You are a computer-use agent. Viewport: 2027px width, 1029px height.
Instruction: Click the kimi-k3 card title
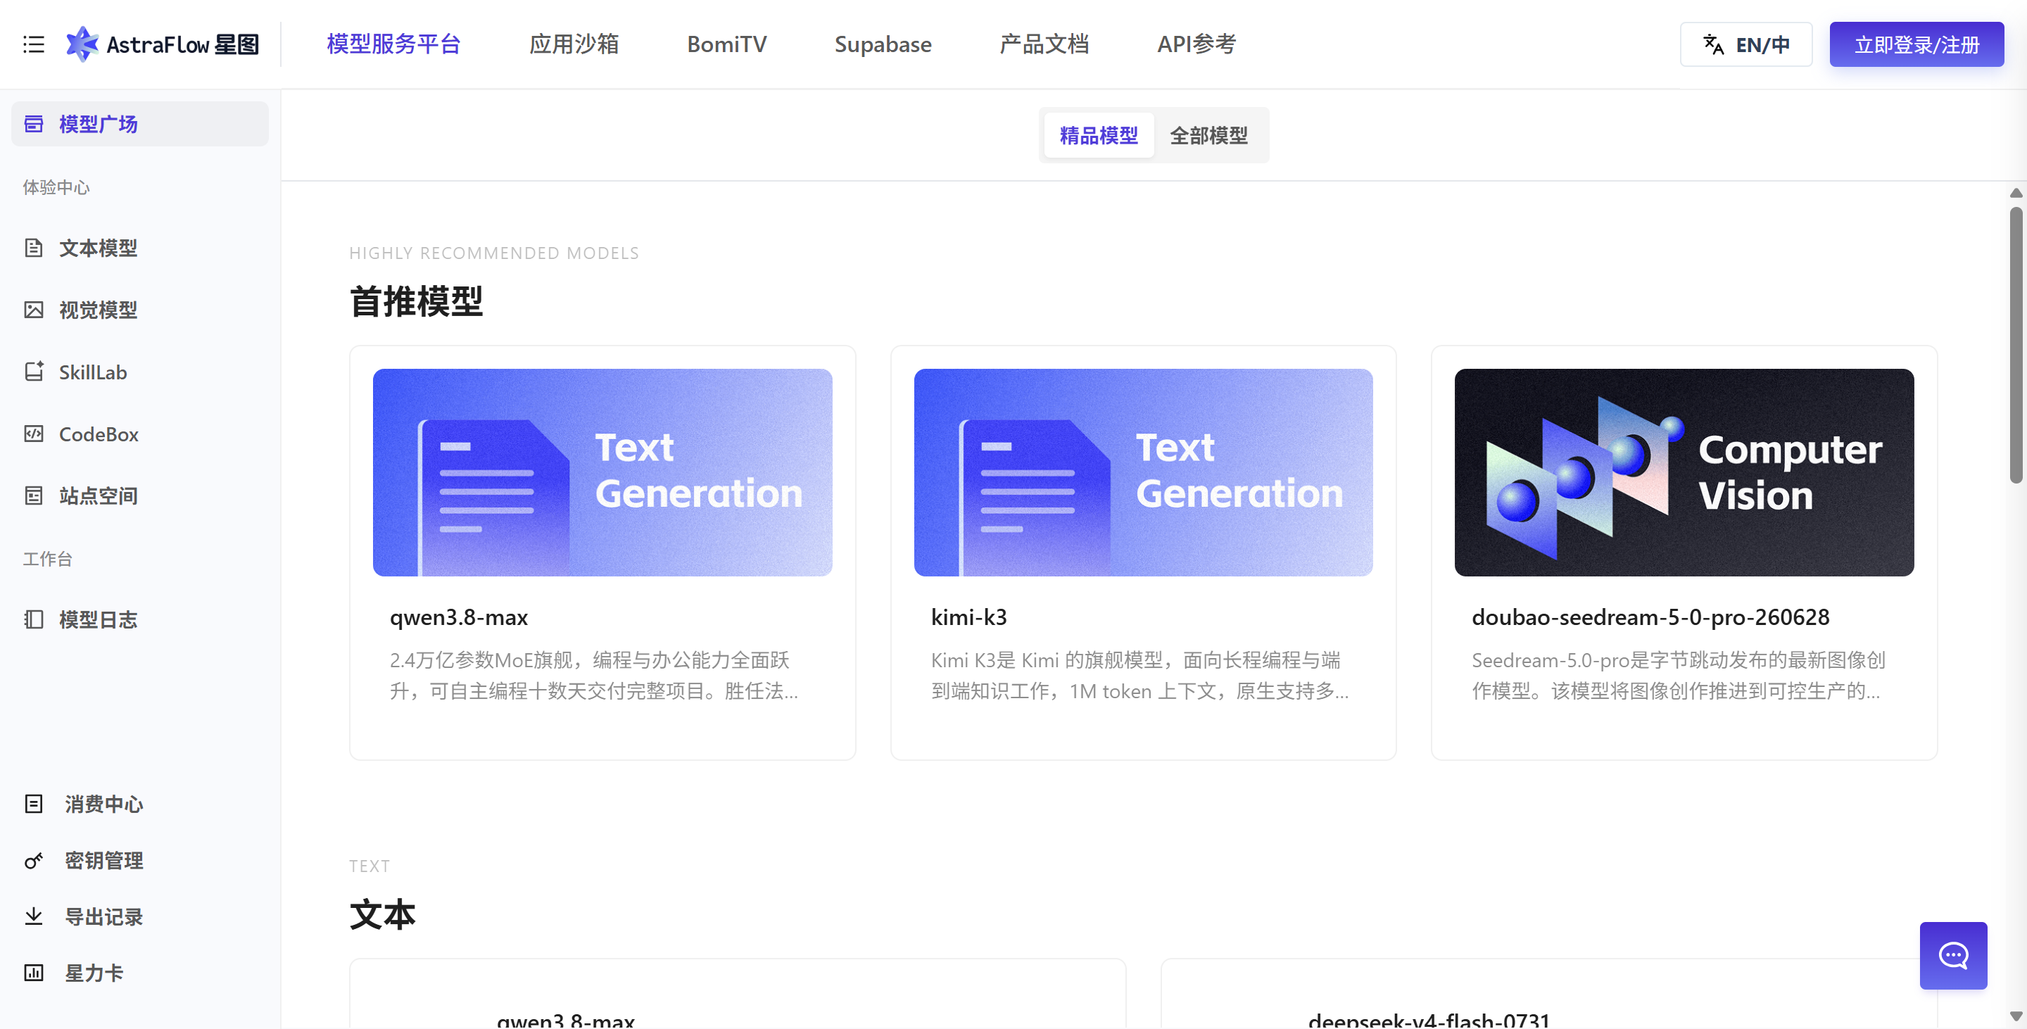968,617
